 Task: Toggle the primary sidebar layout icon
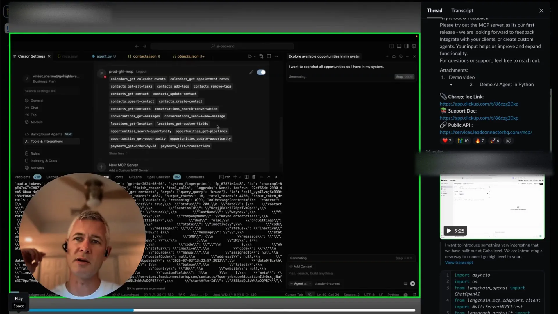[x=391, y=46]
